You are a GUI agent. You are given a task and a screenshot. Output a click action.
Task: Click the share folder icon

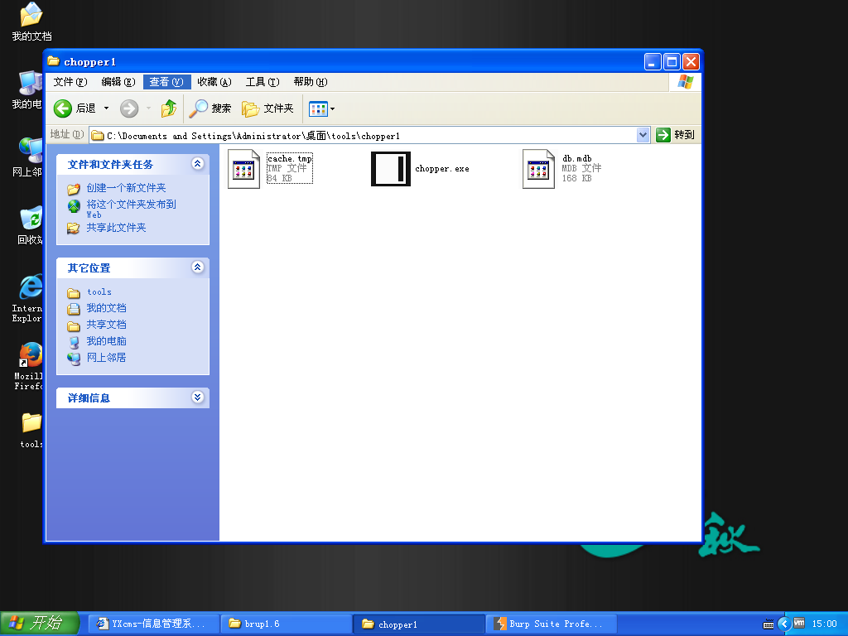click(x=74, y=229)
